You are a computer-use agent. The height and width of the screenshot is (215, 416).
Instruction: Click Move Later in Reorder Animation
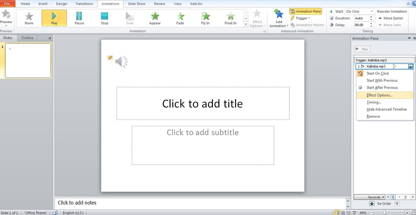click(390, 25)
